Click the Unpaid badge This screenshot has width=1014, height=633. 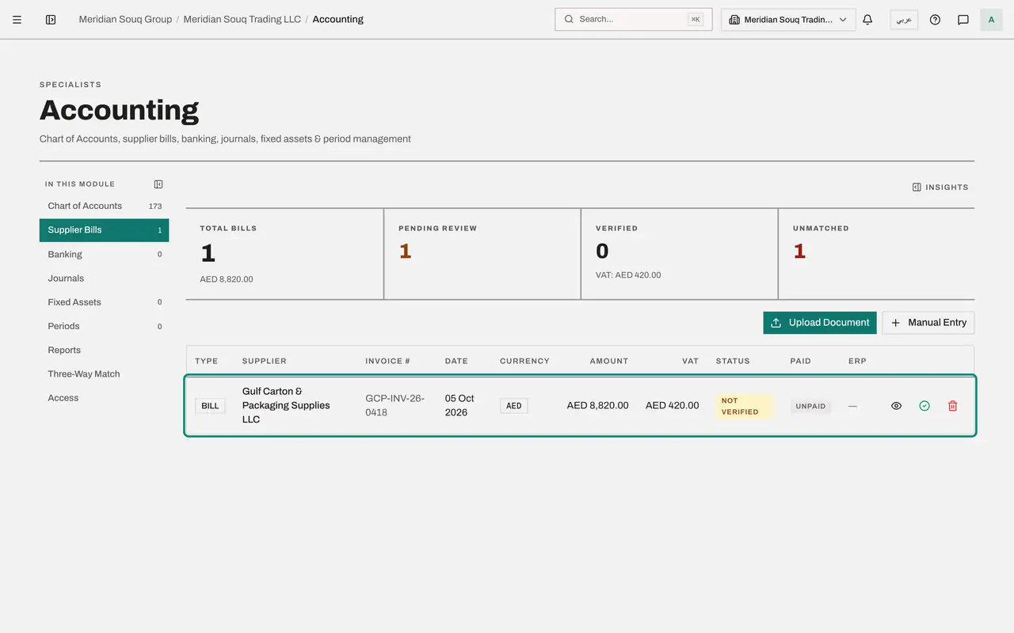click(810, 406)
